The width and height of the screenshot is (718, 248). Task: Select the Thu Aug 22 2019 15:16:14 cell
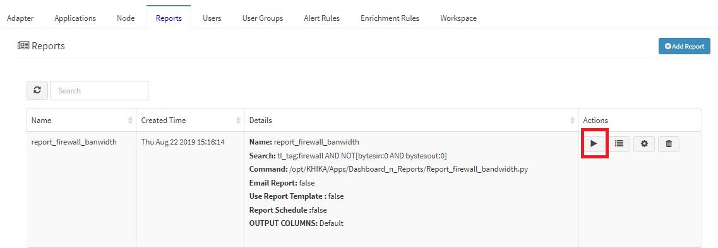point(182,142)
